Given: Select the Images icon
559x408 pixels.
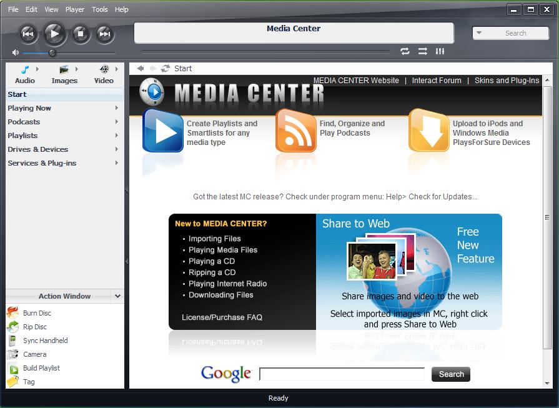Looking at the screenshot, I should click(64, 69).
